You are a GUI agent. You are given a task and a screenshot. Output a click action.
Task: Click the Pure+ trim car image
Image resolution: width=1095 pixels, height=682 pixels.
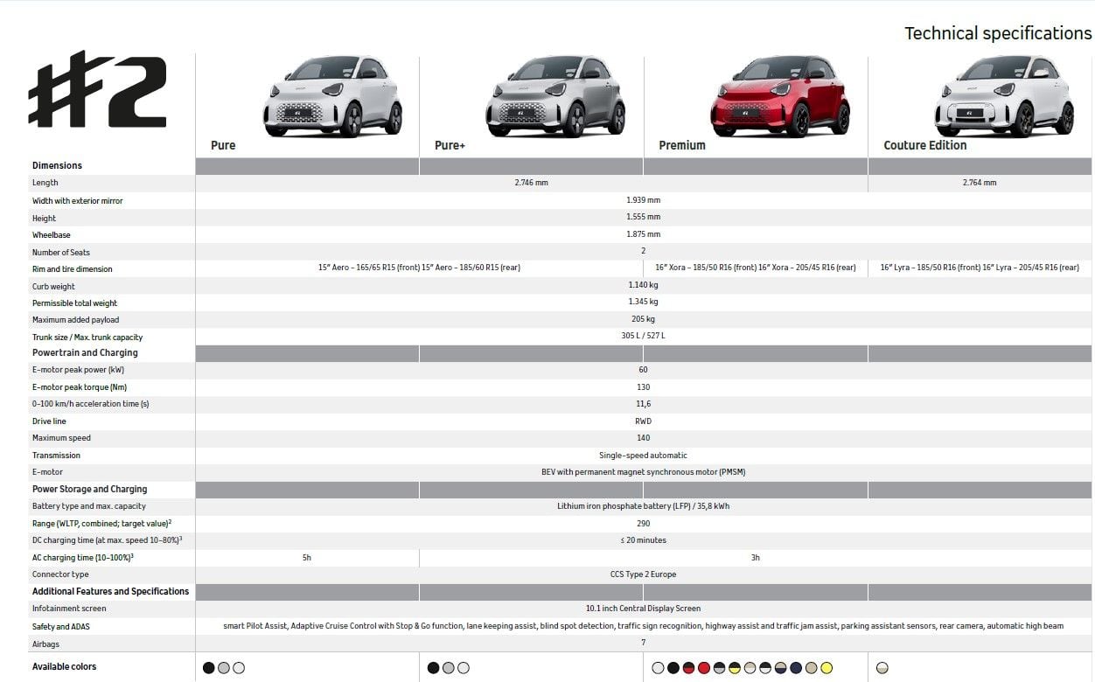555,95
